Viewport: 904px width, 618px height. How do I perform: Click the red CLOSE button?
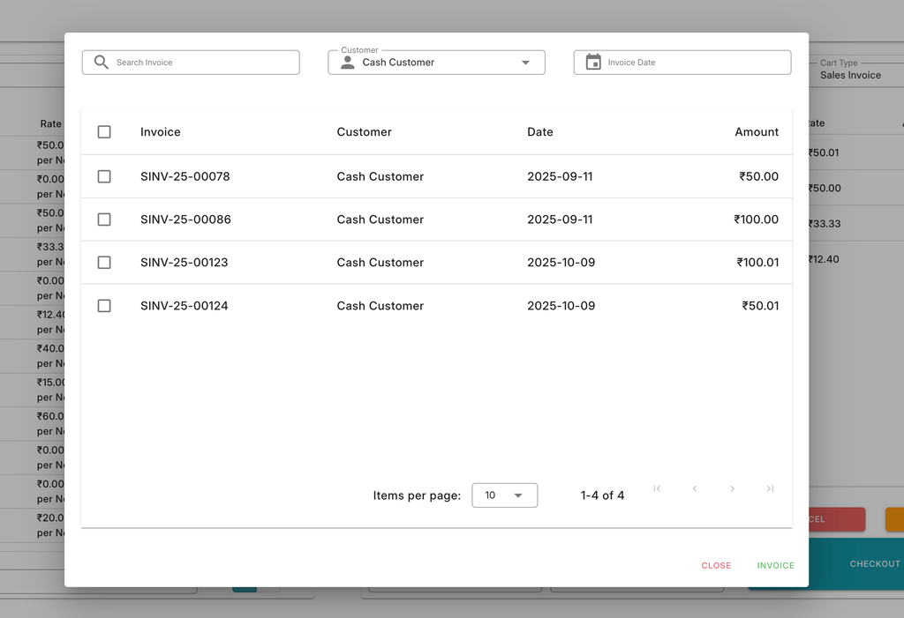point(716,566)
